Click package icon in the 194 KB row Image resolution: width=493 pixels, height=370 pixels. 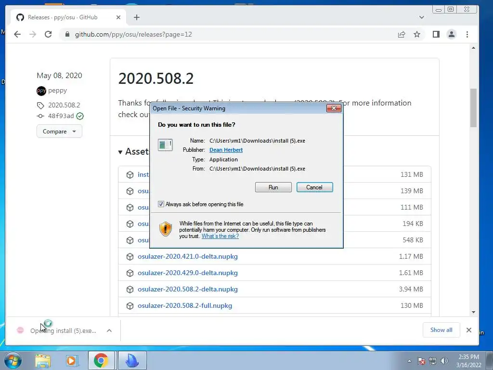tap(130, 224)
